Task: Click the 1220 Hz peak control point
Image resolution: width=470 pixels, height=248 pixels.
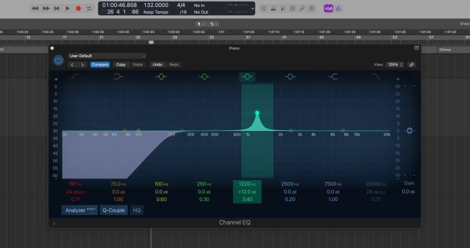Action: click(257, 113)
